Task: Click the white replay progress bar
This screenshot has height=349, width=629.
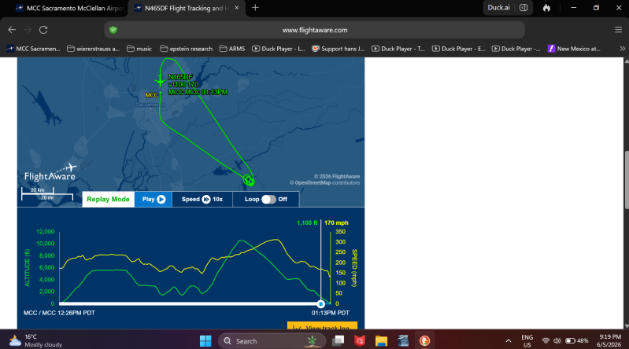Action: [x=190, y=303]
